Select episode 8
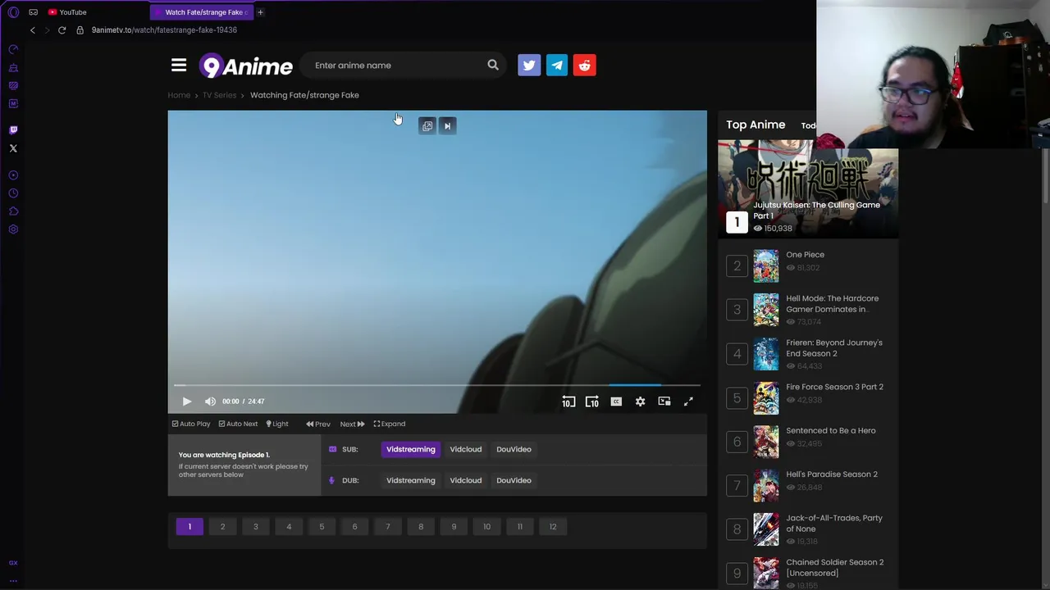 point(421,527)
